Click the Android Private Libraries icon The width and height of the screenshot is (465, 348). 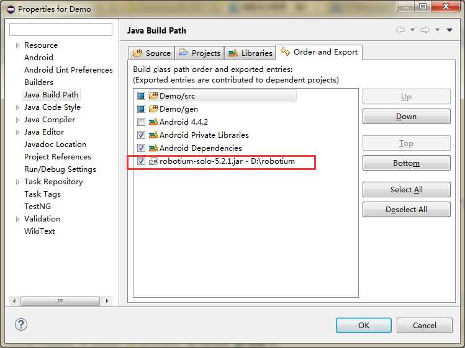click(153, 135)
